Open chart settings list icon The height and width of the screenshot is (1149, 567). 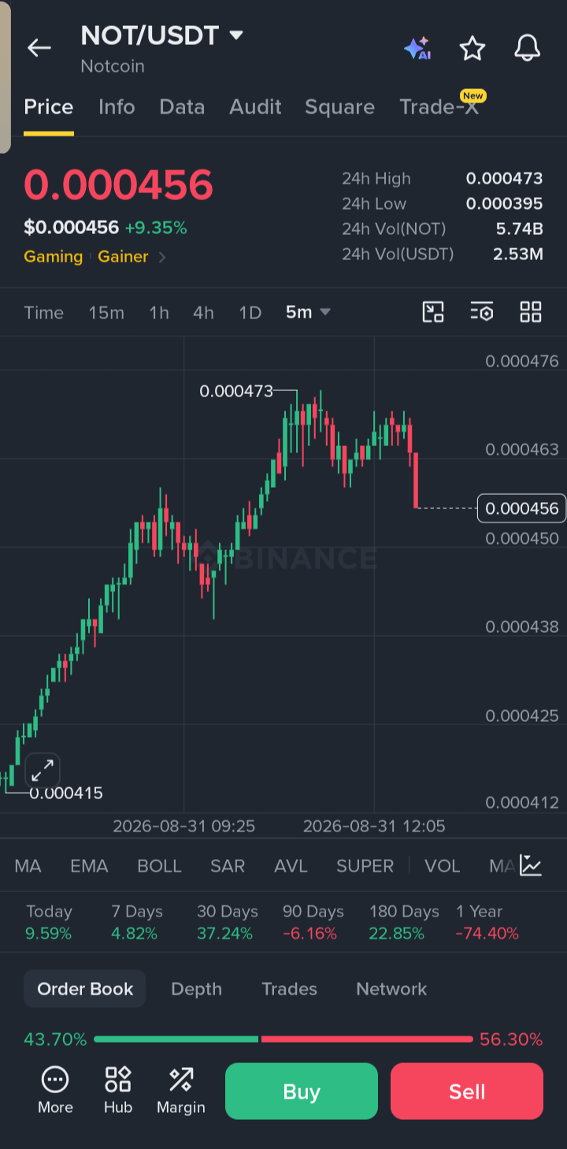coord(482,312)
